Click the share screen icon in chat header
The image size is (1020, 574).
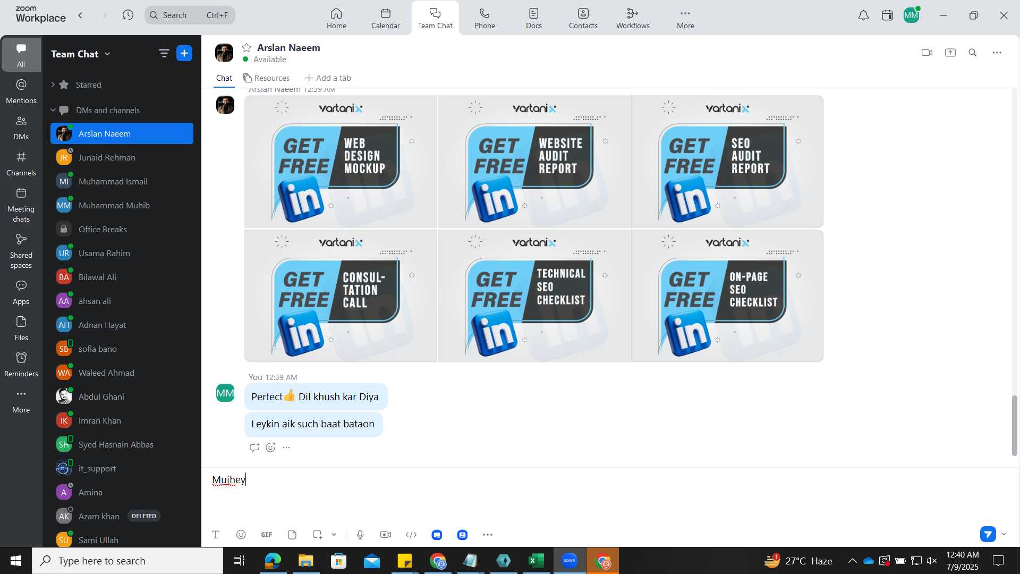pos(950,53)
